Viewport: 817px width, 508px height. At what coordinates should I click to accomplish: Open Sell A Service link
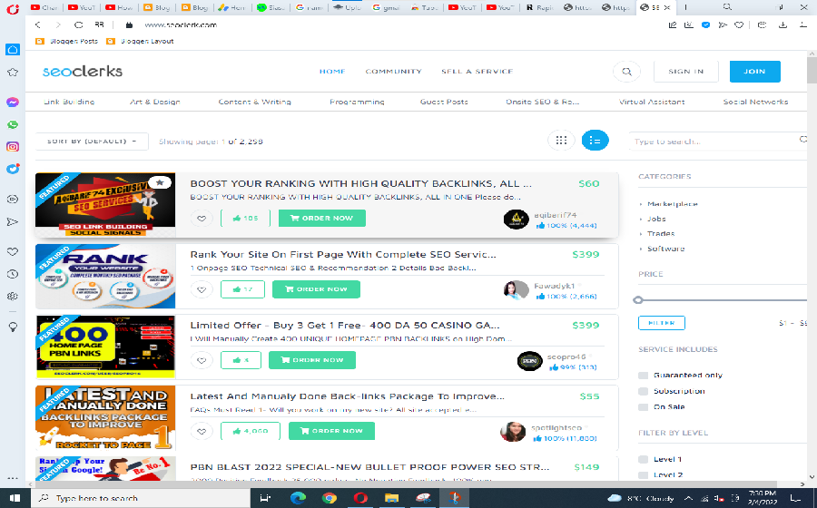click(477, 72)
